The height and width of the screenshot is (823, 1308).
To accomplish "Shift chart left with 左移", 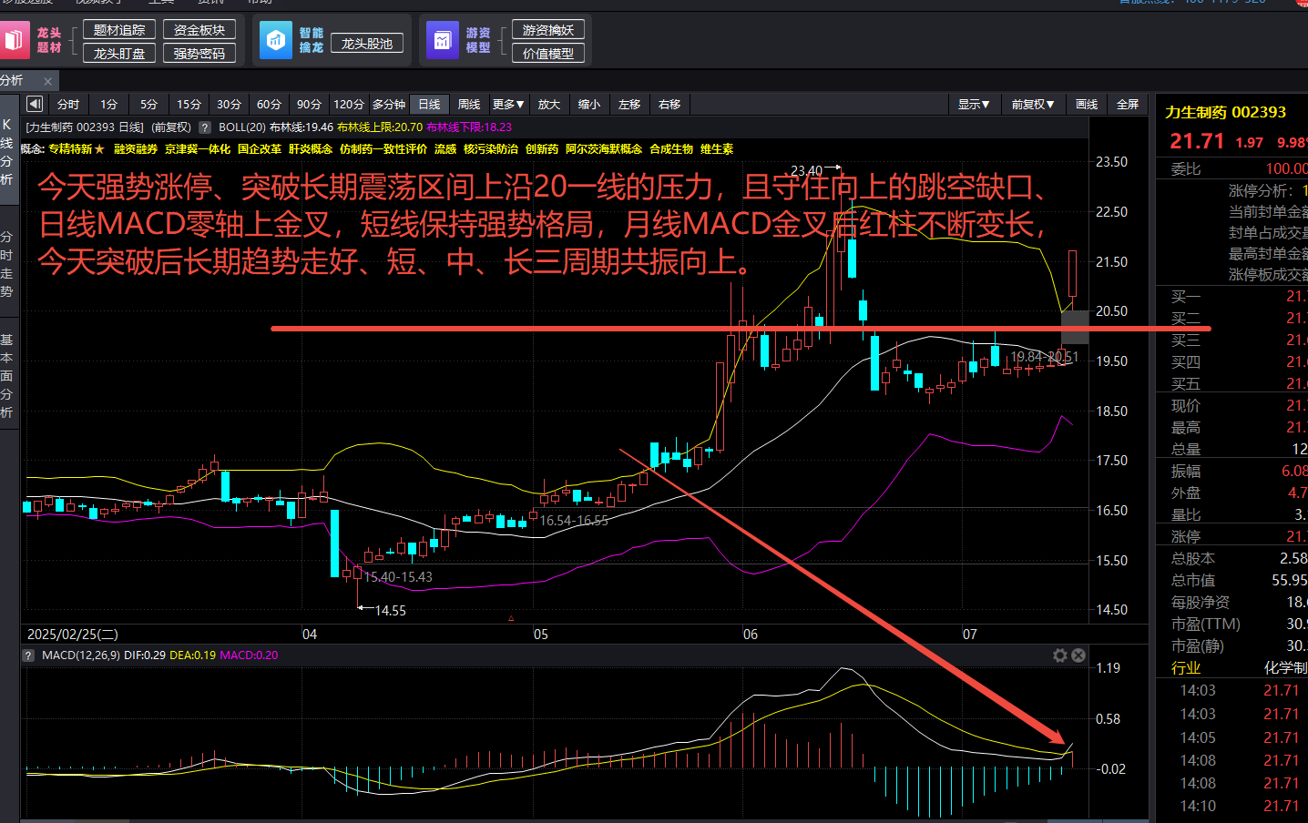I will click(629, 104).
